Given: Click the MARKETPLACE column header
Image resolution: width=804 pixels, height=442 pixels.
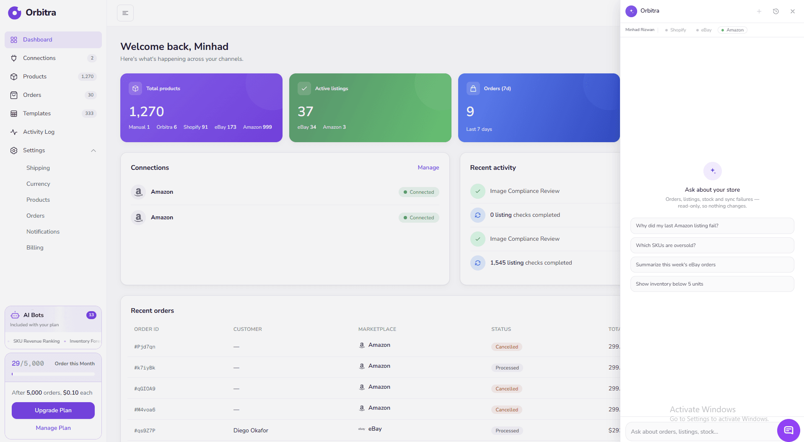Looking at the screenshot, I should [377, 329].
